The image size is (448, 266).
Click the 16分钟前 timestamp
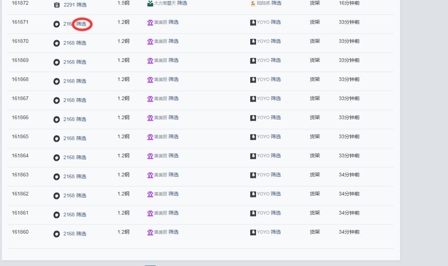coord(349,3)
